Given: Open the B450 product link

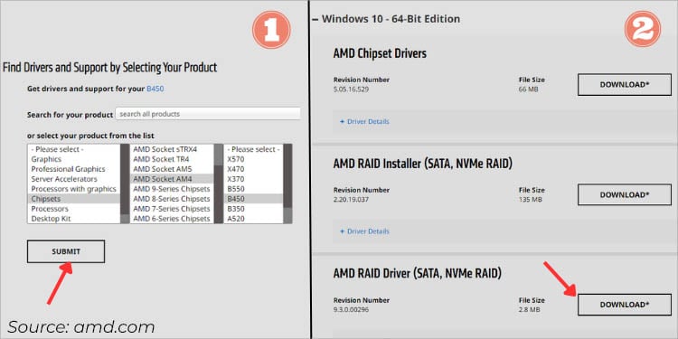Looking at the screenshot, I should tap(155, 89).
